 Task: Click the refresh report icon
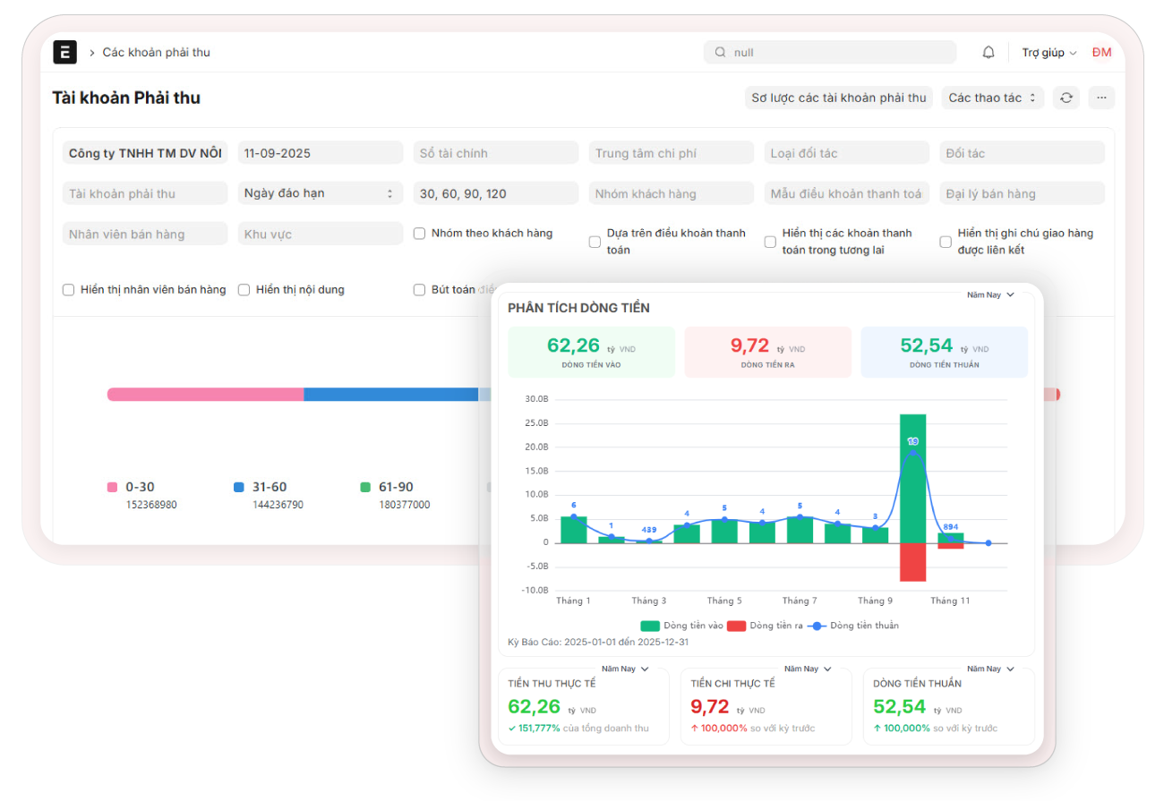point(1066,98)
